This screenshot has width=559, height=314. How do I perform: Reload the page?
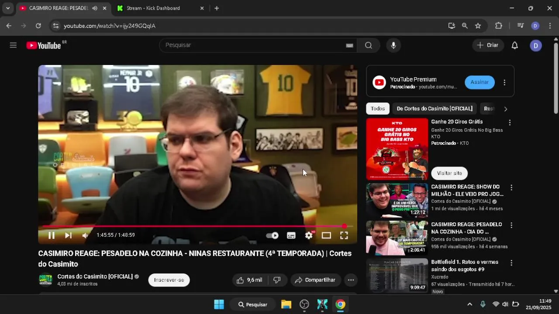click(38, 26)
